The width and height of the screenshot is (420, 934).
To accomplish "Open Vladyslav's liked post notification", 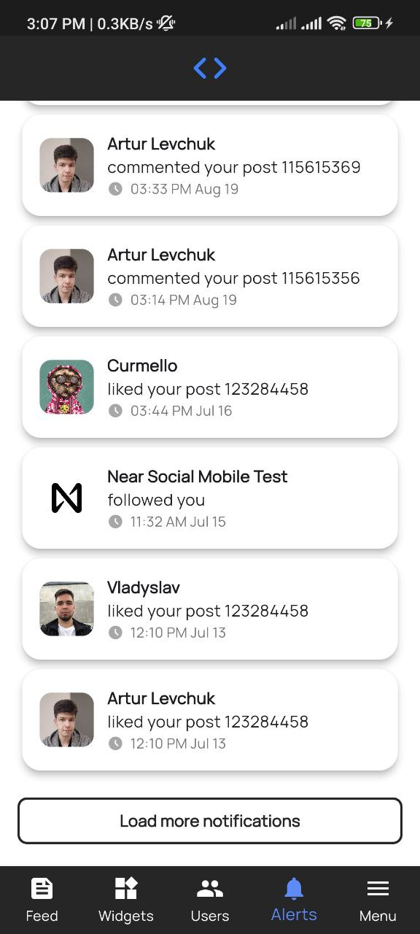I will pyautogui.click(x=210, y=609).
